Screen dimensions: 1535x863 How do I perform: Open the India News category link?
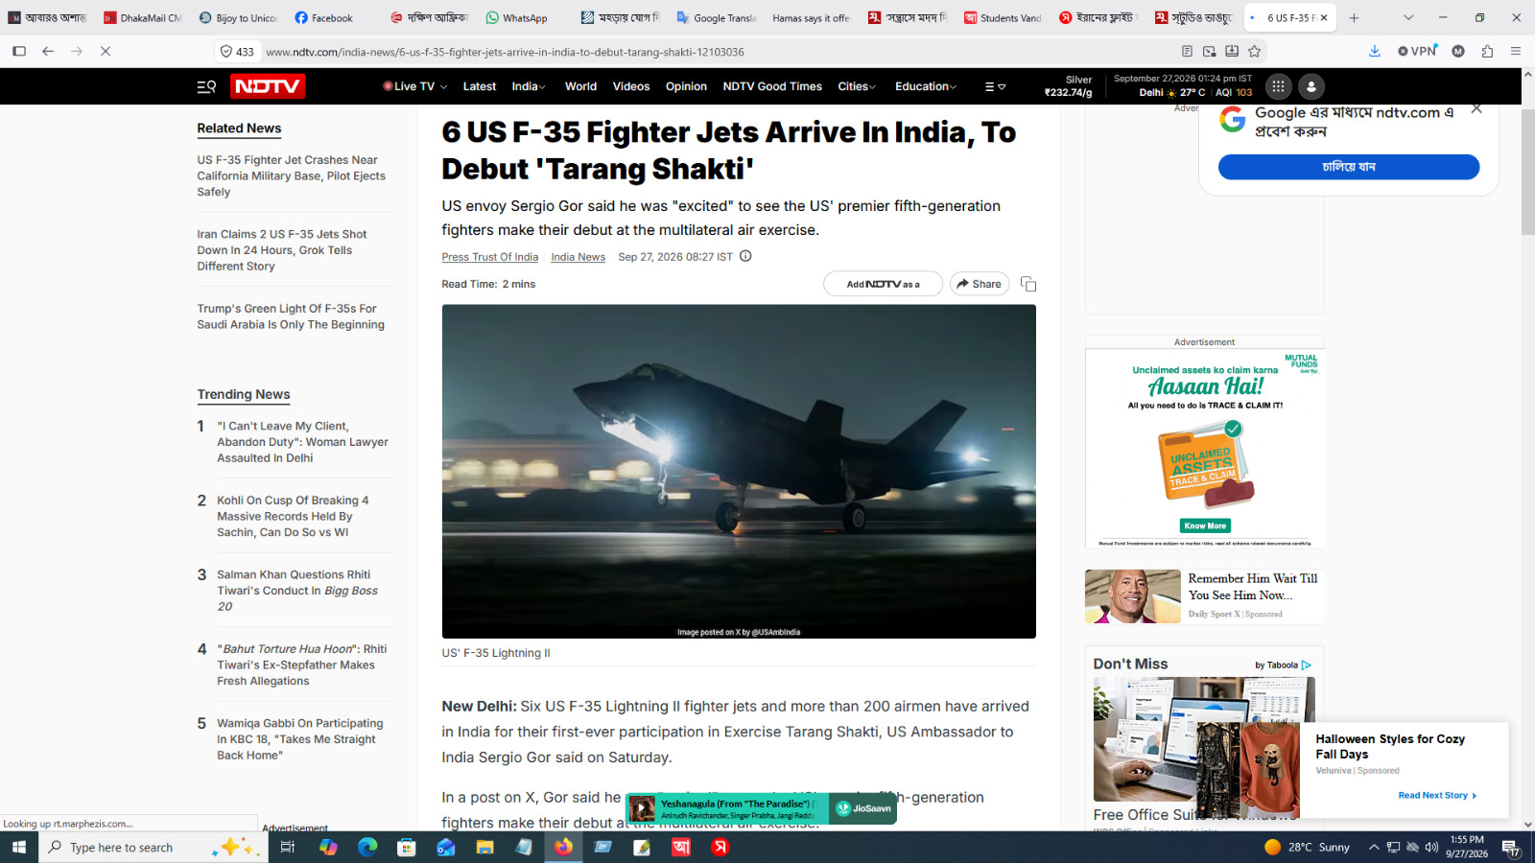click(579, 257)
